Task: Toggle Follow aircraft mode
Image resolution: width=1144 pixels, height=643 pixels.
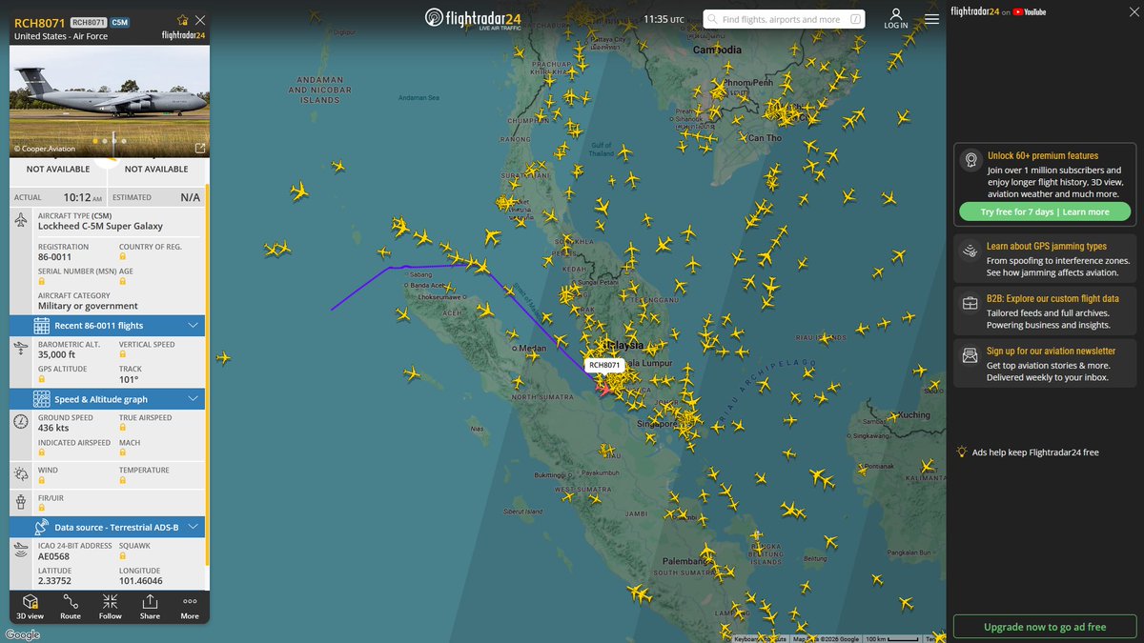Action: pos(111,607)
